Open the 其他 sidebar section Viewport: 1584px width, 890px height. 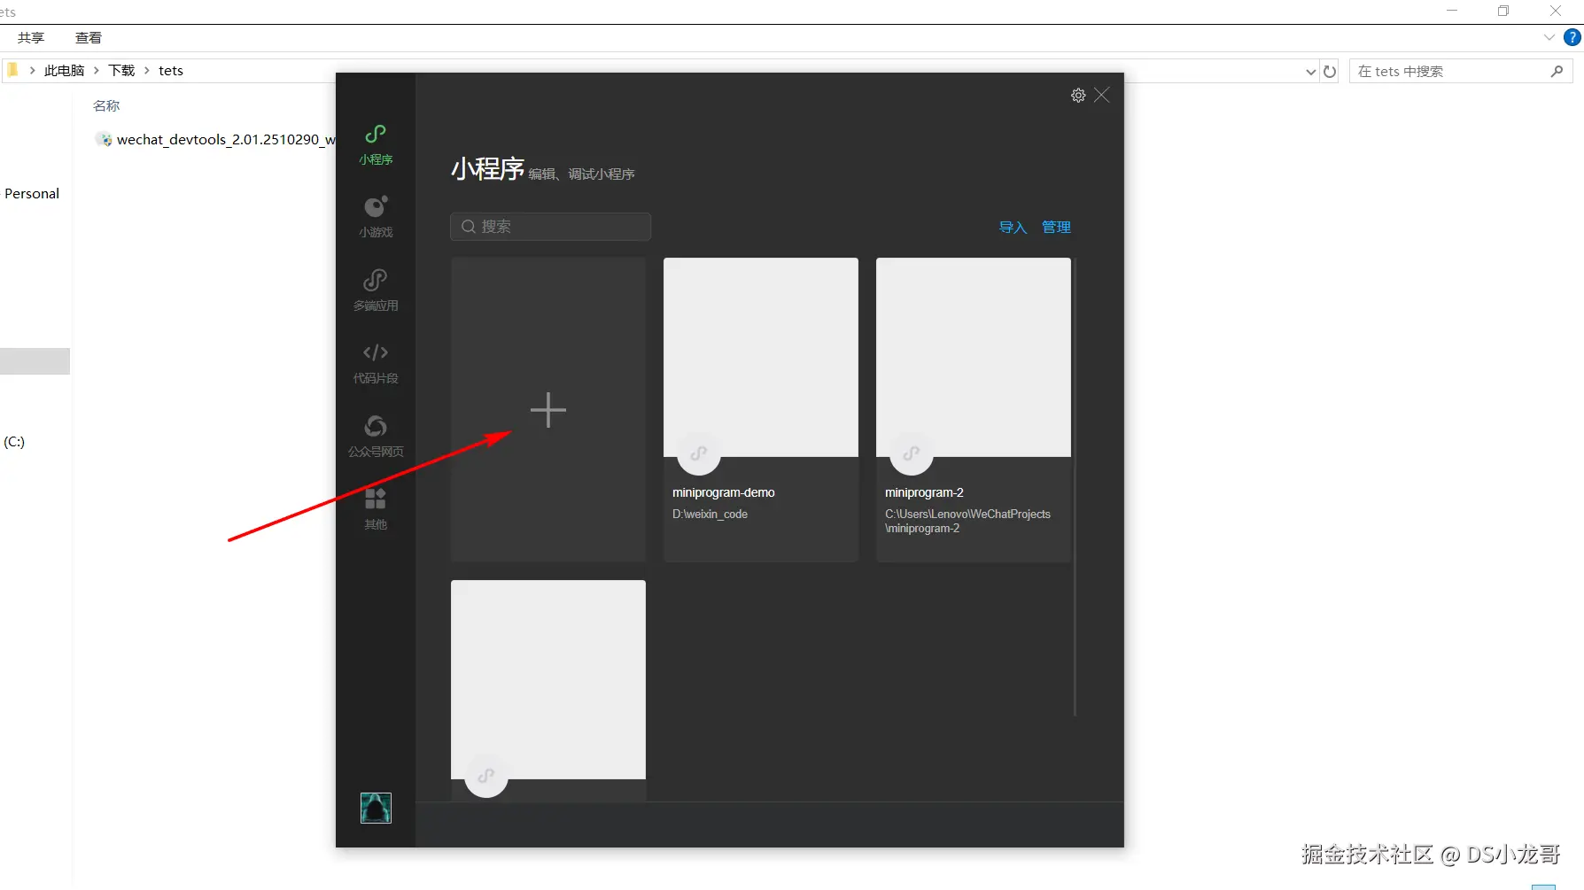pyautogui.click(x=376, y=509)
